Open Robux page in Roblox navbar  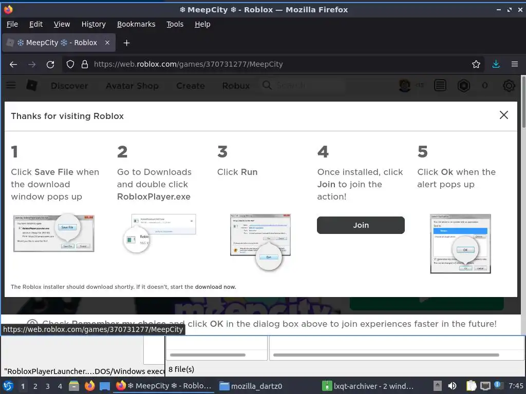point(236,86)
